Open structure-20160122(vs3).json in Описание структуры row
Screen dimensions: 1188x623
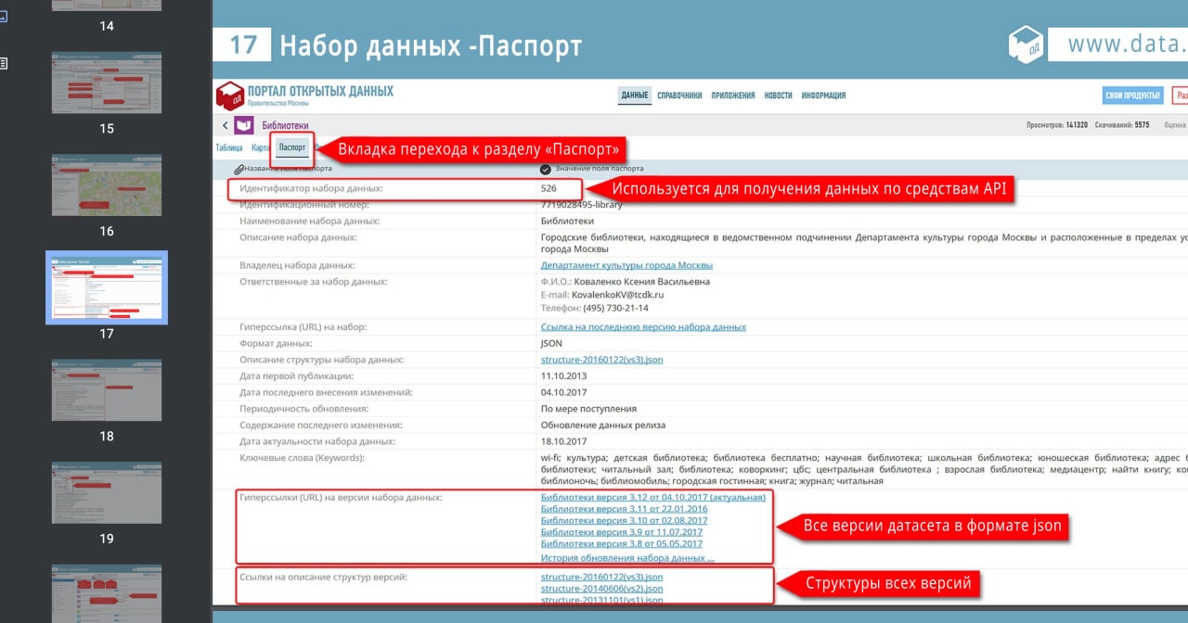pos(601,359)
